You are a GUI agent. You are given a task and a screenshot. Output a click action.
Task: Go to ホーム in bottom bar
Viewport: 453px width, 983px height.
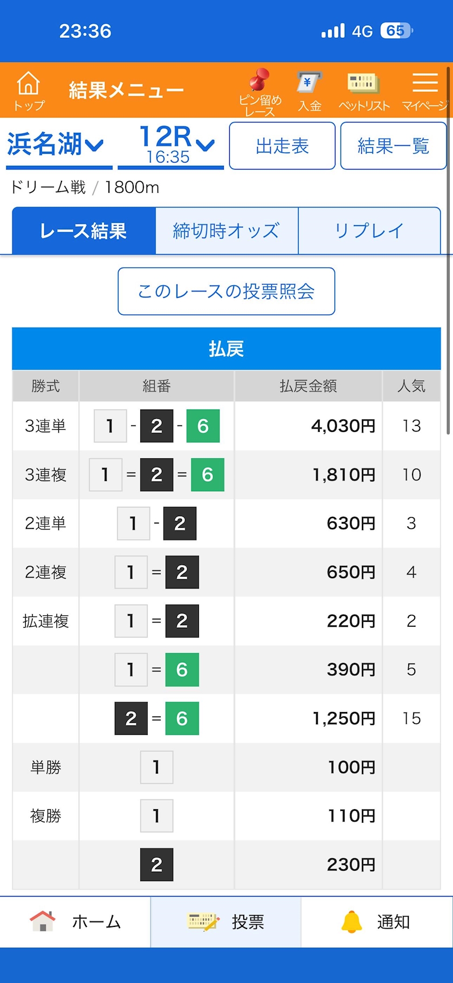click(x=75, y=921)
